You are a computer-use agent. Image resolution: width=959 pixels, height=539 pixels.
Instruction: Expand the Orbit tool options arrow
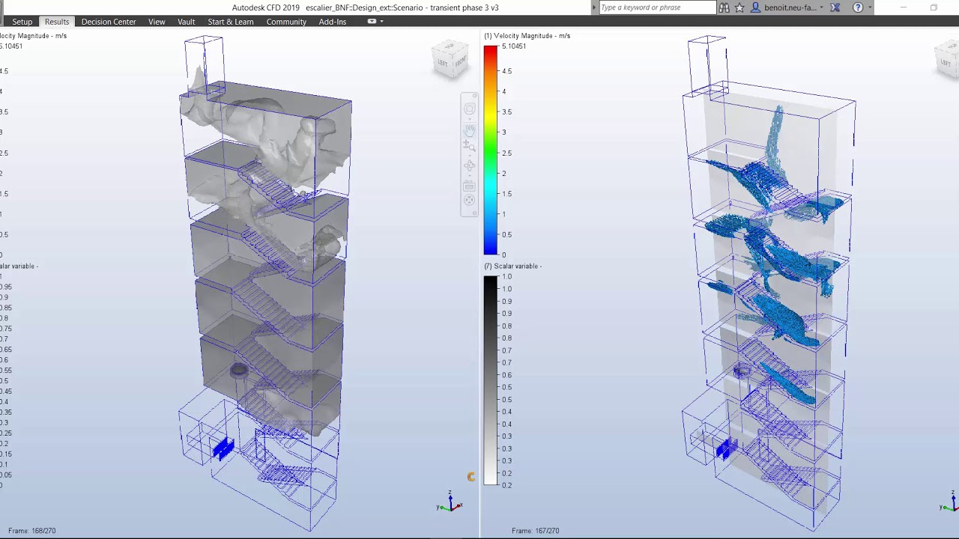(x=469, y=176)
